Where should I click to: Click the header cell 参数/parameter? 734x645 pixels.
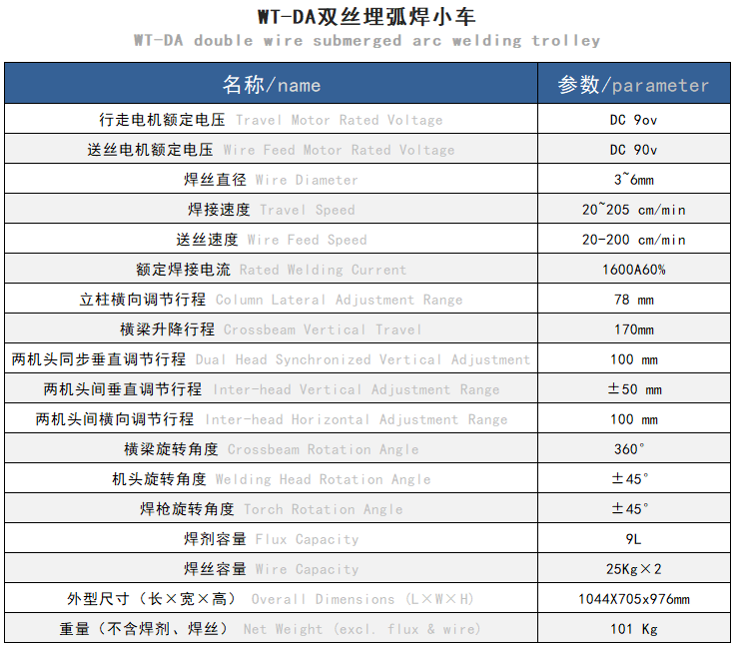(x=634, y=84)
